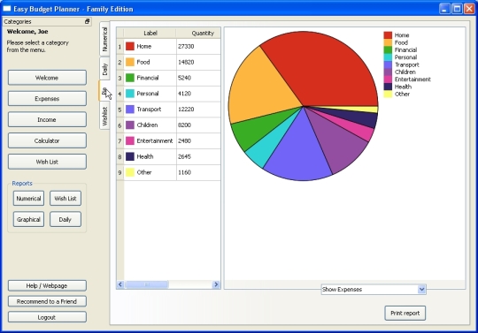Image resolution: width=478 pixels, height=333 pixels.
Task: Click the table horizontal scrollbar thumb
Action: (x=147, y=284)
